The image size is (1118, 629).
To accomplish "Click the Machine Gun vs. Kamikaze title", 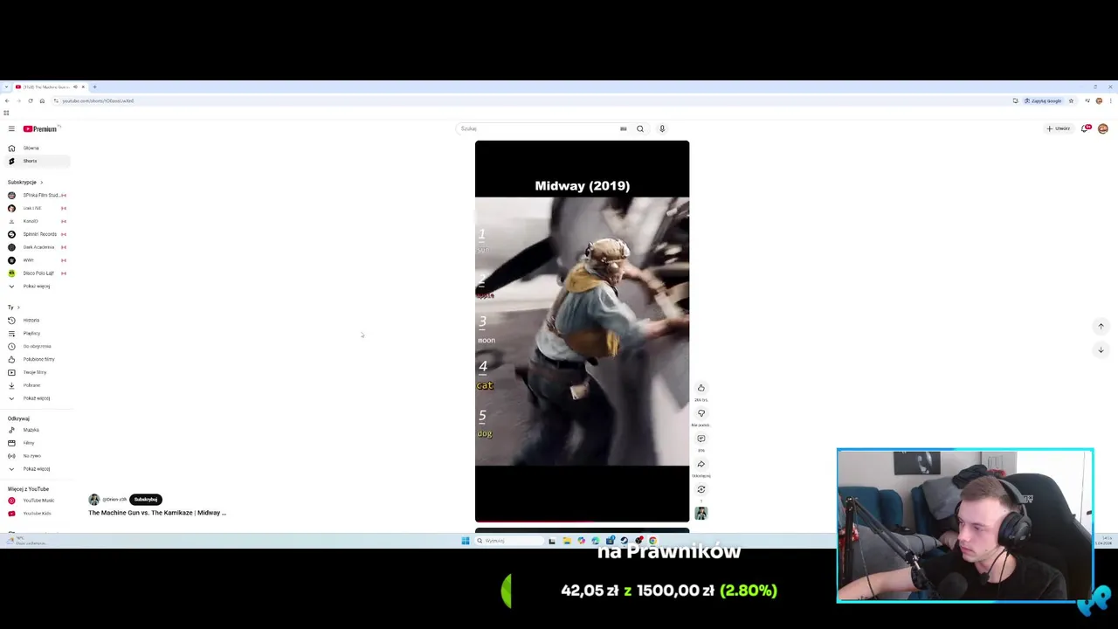I will [x=157, y=513].
